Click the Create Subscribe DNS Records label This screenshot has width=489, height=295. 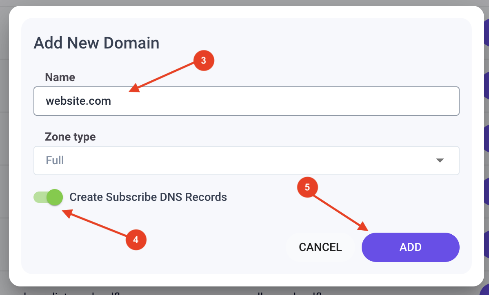click(149, 197)
